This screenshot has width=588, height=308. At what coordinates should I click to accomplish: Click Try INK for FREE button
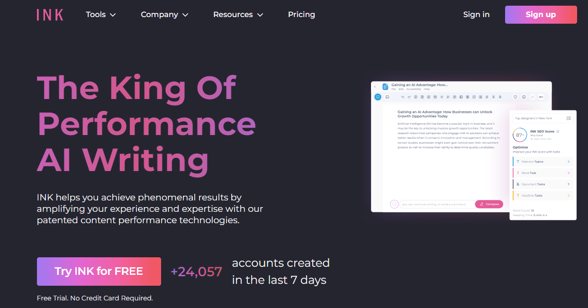pyautogui.click(x=99, y=272)
